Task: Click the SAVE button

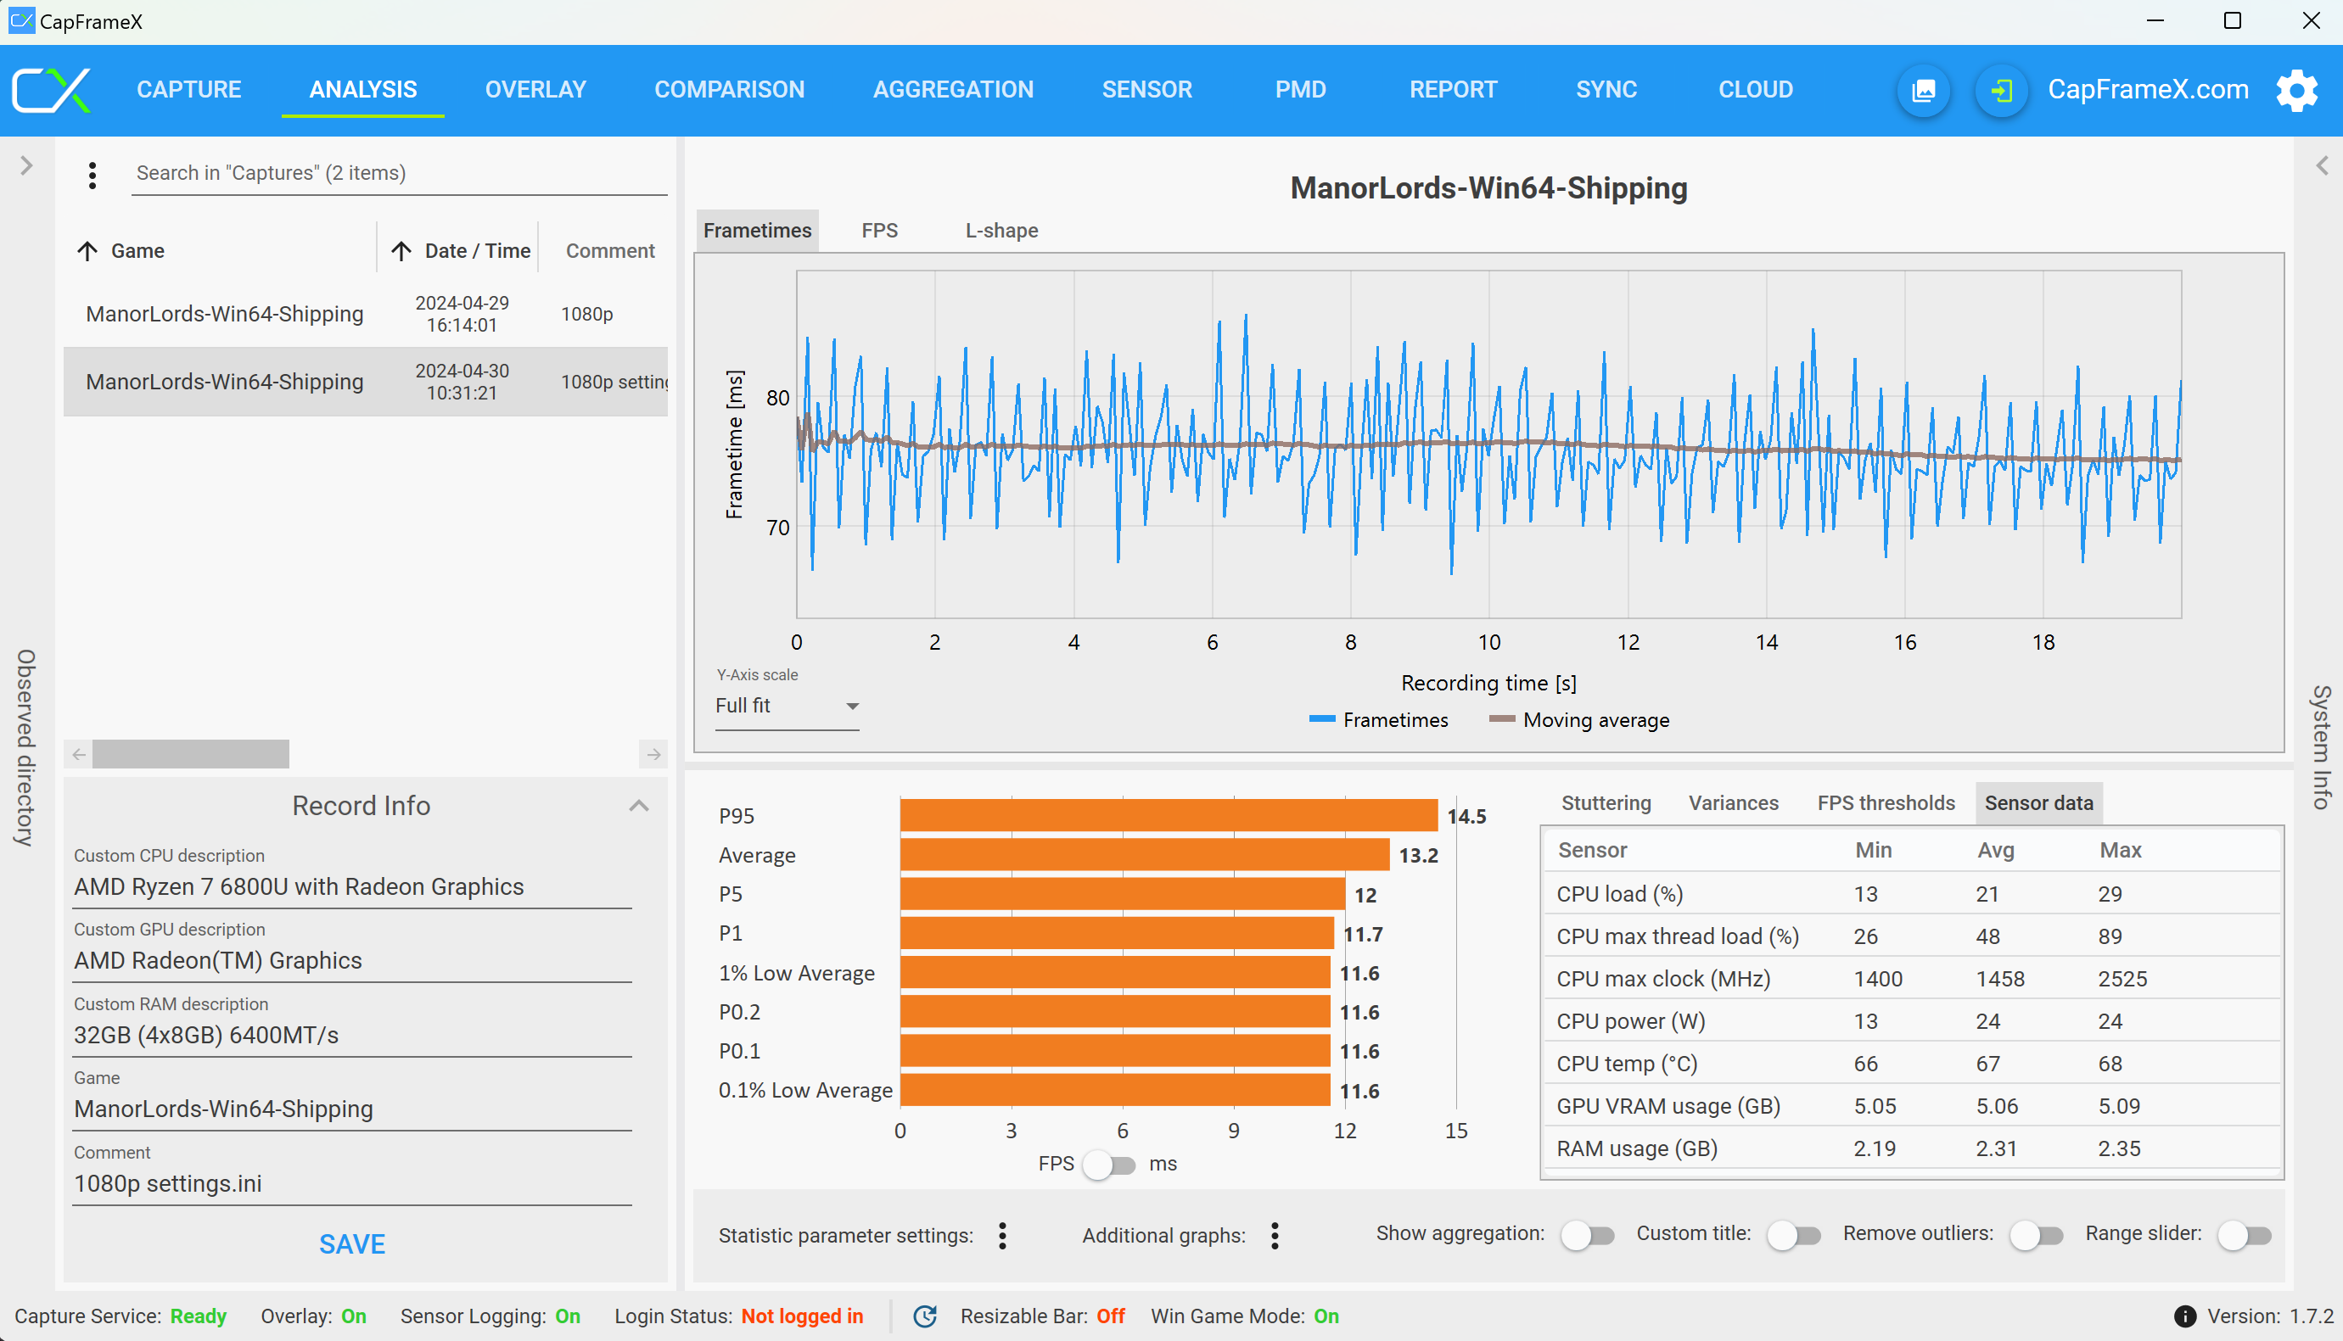Action: (352, 1244)
